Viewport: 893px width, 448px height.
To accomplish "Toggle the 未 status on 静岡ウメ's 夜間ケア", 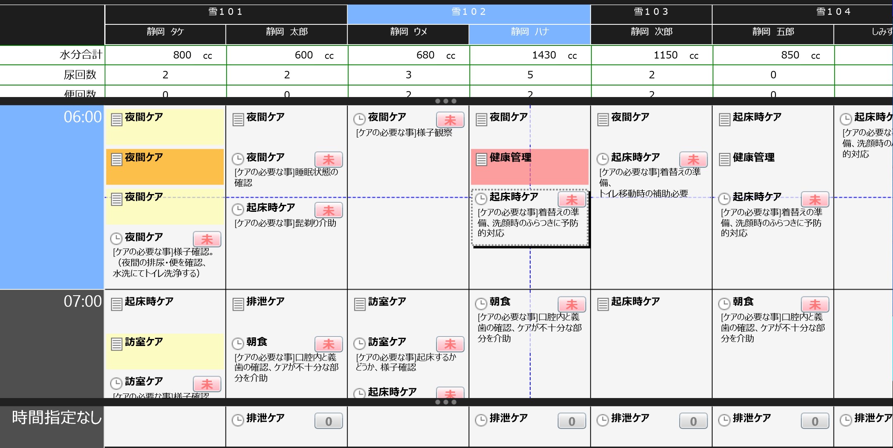I will (x=450, y=120).
